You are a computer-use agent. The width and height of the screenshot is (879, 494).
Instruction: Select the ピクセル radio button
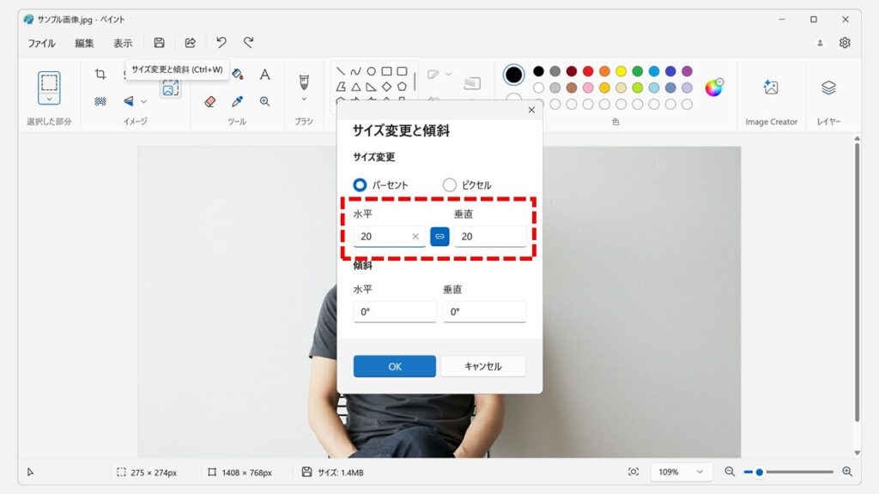(450, 184)
